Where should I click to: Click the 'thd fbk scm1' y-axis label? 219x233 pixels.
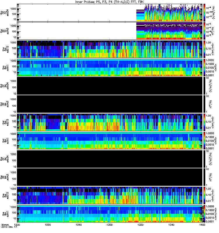tap(6, 141)
